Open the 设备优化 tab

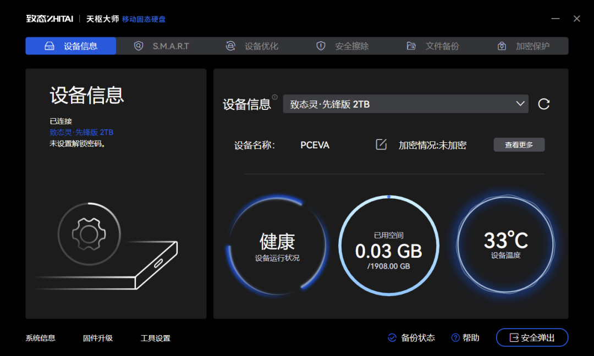coord(252,46)
